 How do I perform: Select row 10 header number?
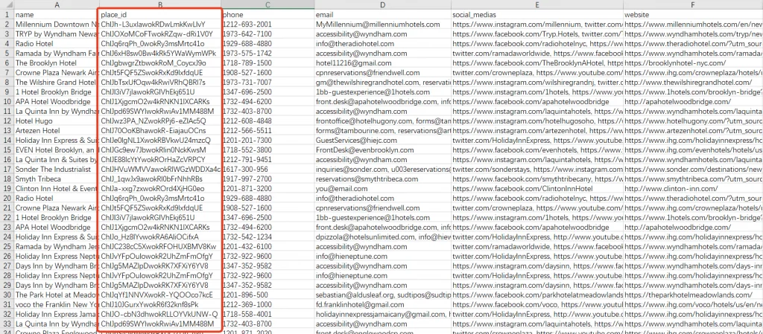click(x=7, y=101)
